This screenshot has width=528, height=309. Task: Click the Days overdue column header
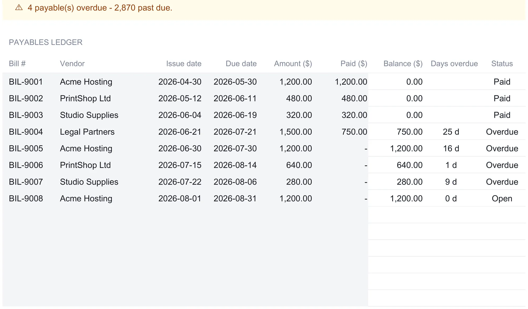(454, 64)
